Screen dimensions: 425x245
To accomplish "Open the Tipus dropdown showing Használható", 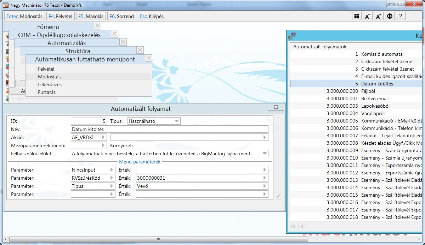I will coord(177,121).
